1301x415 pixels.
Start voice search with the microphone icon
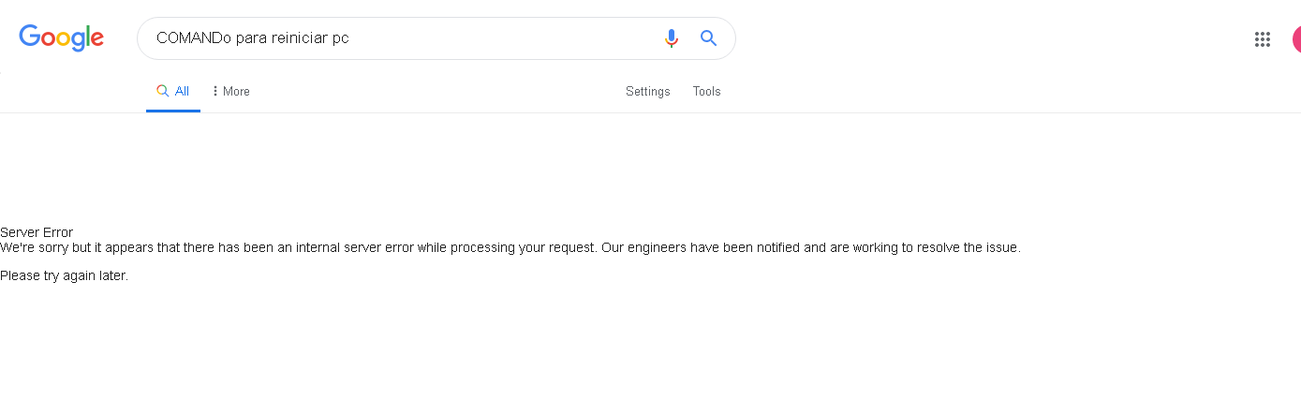671,38
